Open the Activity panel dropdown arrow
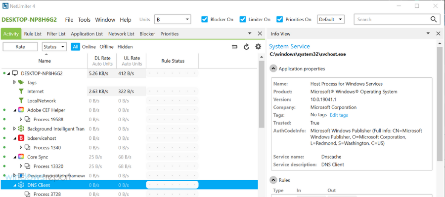This screenshot has height=197, width=445. click(x=250, y=33)
